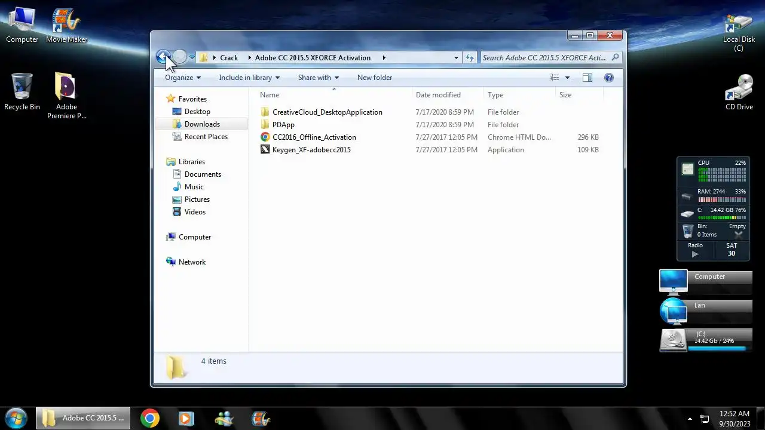This screenshot has width=765, height=430.
Task: Click the 296 KB size cell
Action: pyautogui.click(x=588, y=137)
